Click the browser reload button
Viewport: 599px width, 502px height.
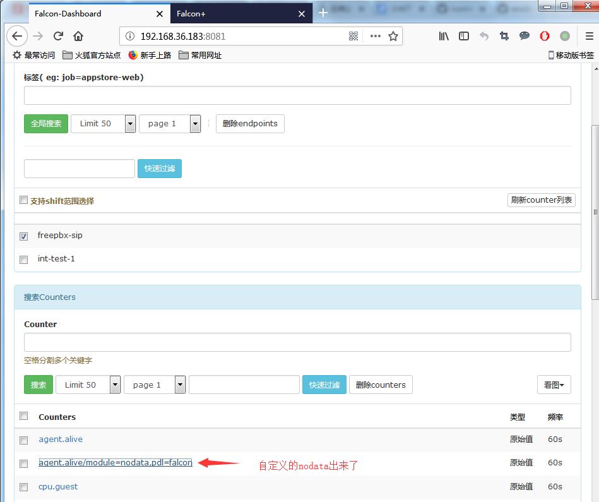tap(58, 36)
